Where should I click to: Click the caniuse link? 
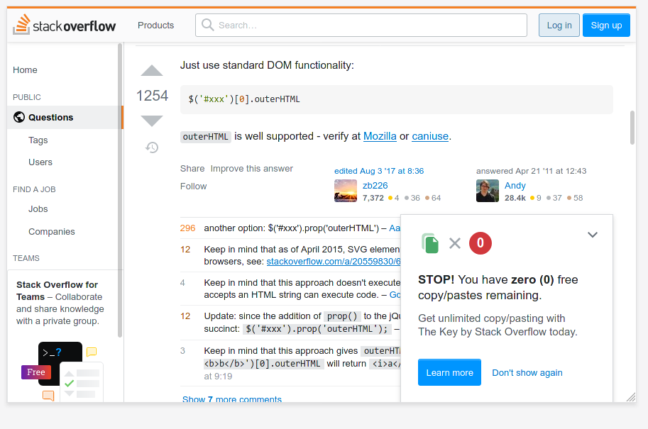pyautogui.click(x=430, y=136)
